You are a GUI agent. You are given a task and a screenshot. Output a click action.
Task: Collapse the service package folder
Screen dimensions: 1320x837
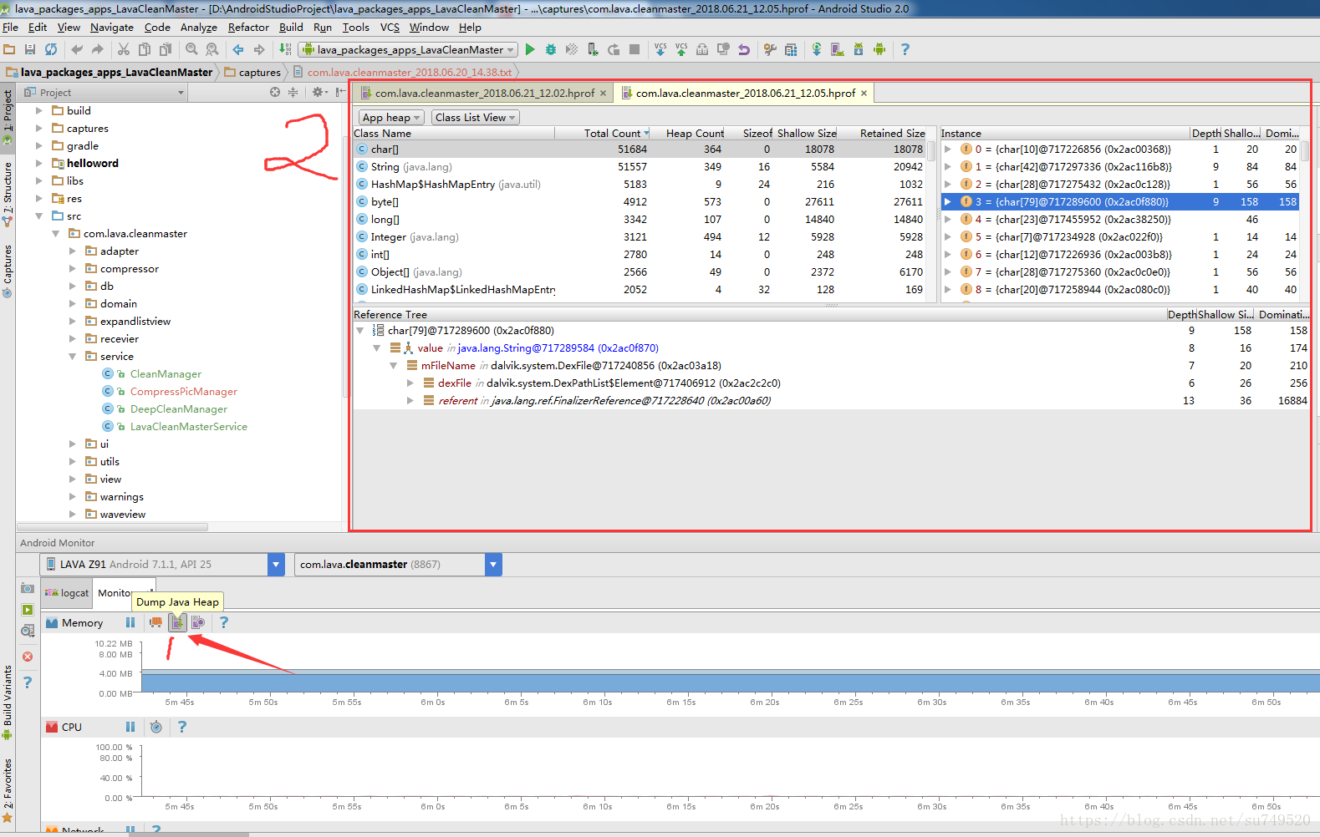[73, 357]
